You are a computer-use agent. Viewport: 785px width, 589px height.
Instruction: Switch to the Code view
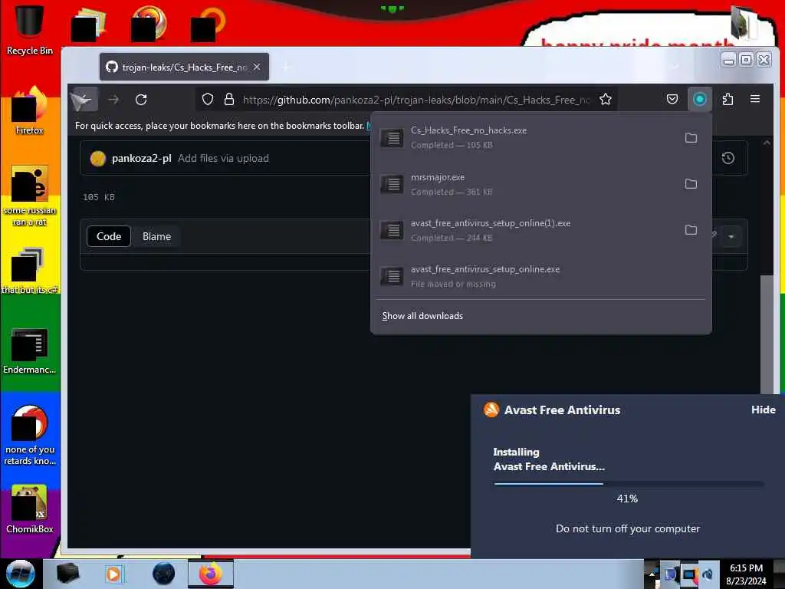109,236
